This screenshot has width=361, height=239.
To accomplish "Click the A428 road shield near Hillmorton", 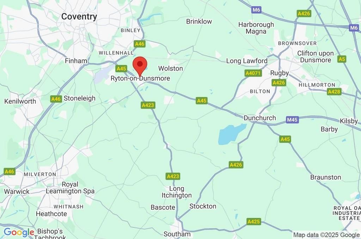I will (334, 92).
